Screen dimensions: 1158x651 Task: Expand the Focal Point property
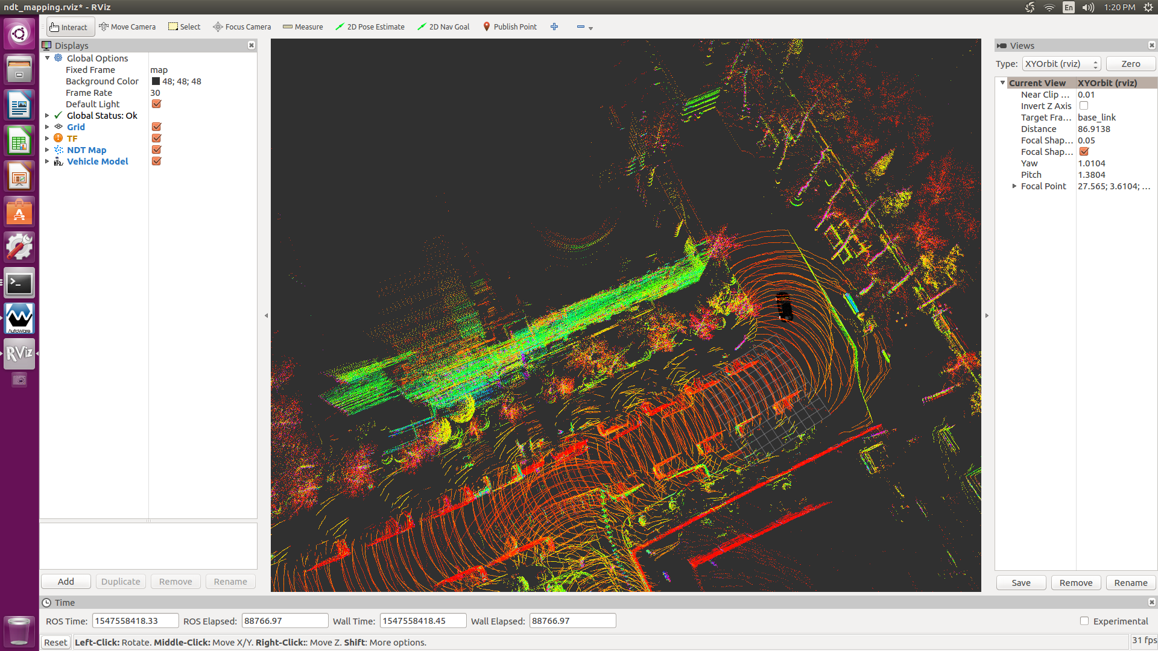point(1014,186)
